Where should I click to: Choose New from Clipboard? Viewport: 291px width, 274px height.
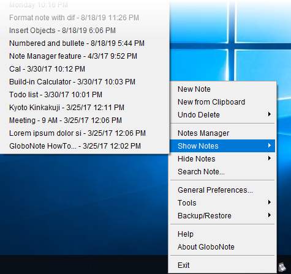pos(222,102)
